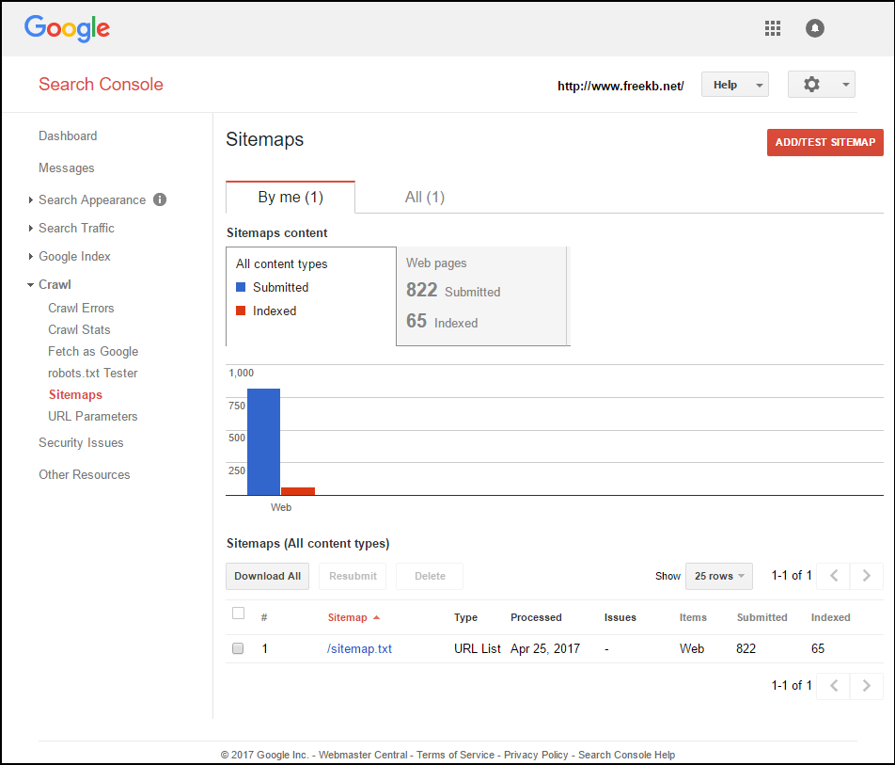Viewport: 895px width, 765px height.
Task: Switch to the All (1) tab
Action: pos(425,197)
